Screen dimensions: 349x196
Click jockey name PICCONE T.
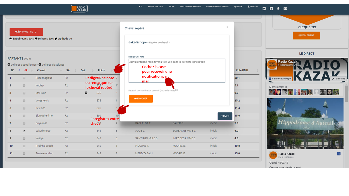(142, 146)
